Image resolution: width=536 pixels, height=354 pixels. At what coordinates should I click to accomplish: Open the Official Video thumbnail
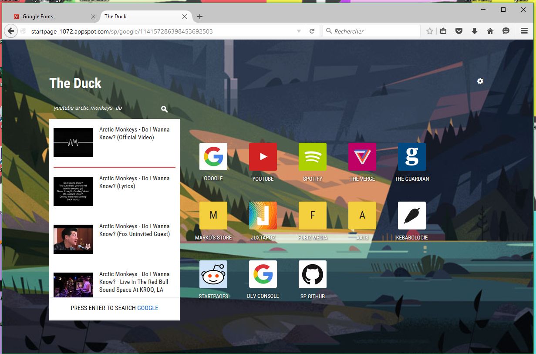pos(73,142)
